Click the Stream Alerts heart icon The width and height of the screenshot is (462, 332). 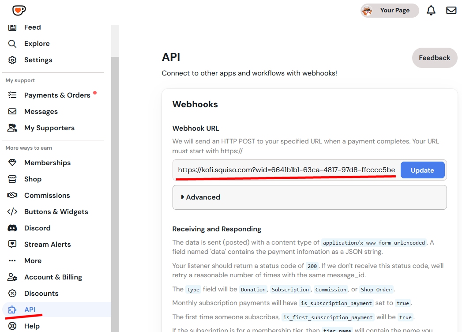coord(12,244)
